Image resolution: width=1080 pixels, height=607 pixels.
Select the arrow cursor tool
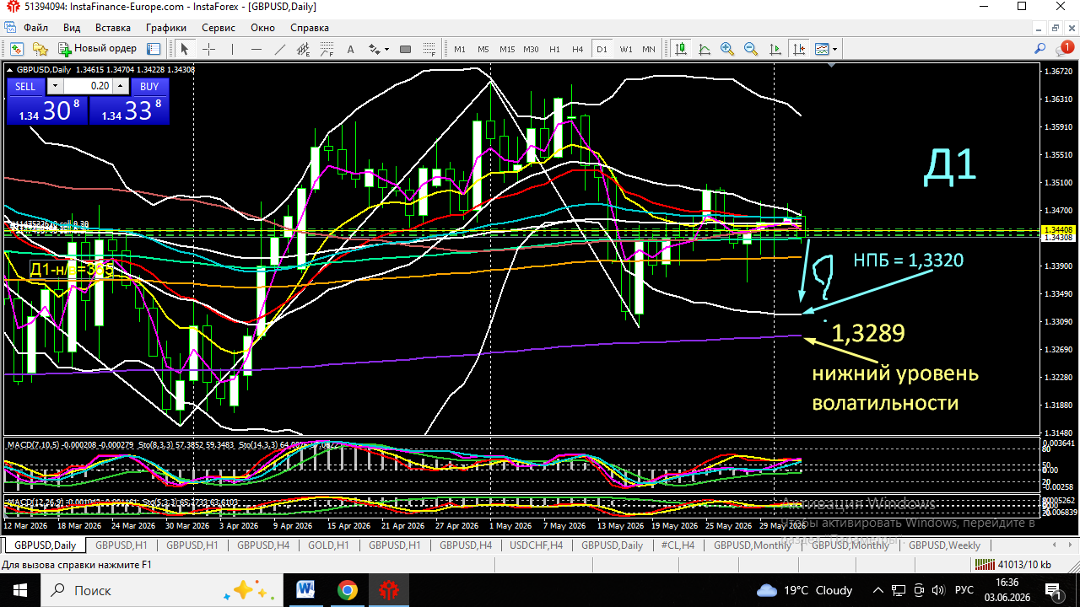click(x=185, y=49)
